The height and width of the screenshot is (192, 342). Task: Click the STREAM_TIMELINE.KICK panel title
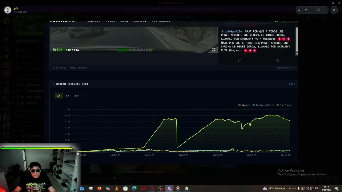coord(72,84)
